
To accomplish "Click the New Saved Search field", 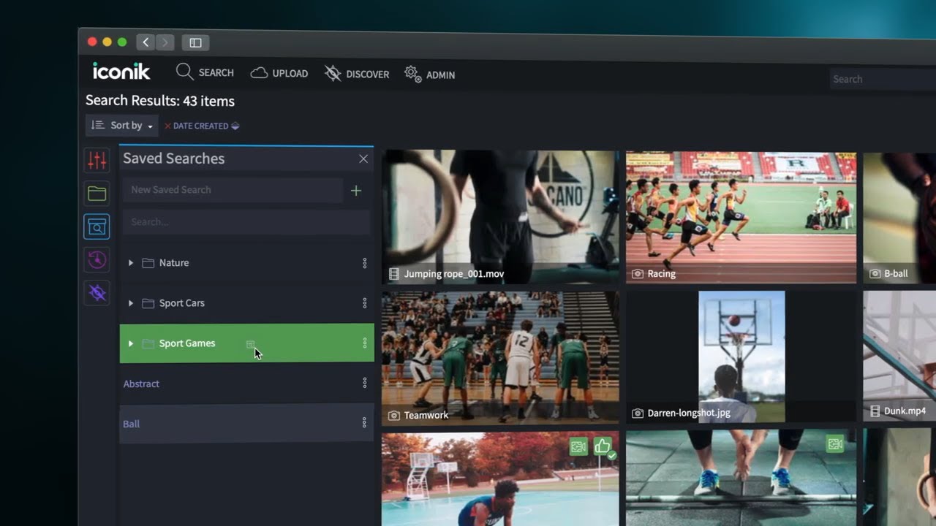I will (233, 190).
